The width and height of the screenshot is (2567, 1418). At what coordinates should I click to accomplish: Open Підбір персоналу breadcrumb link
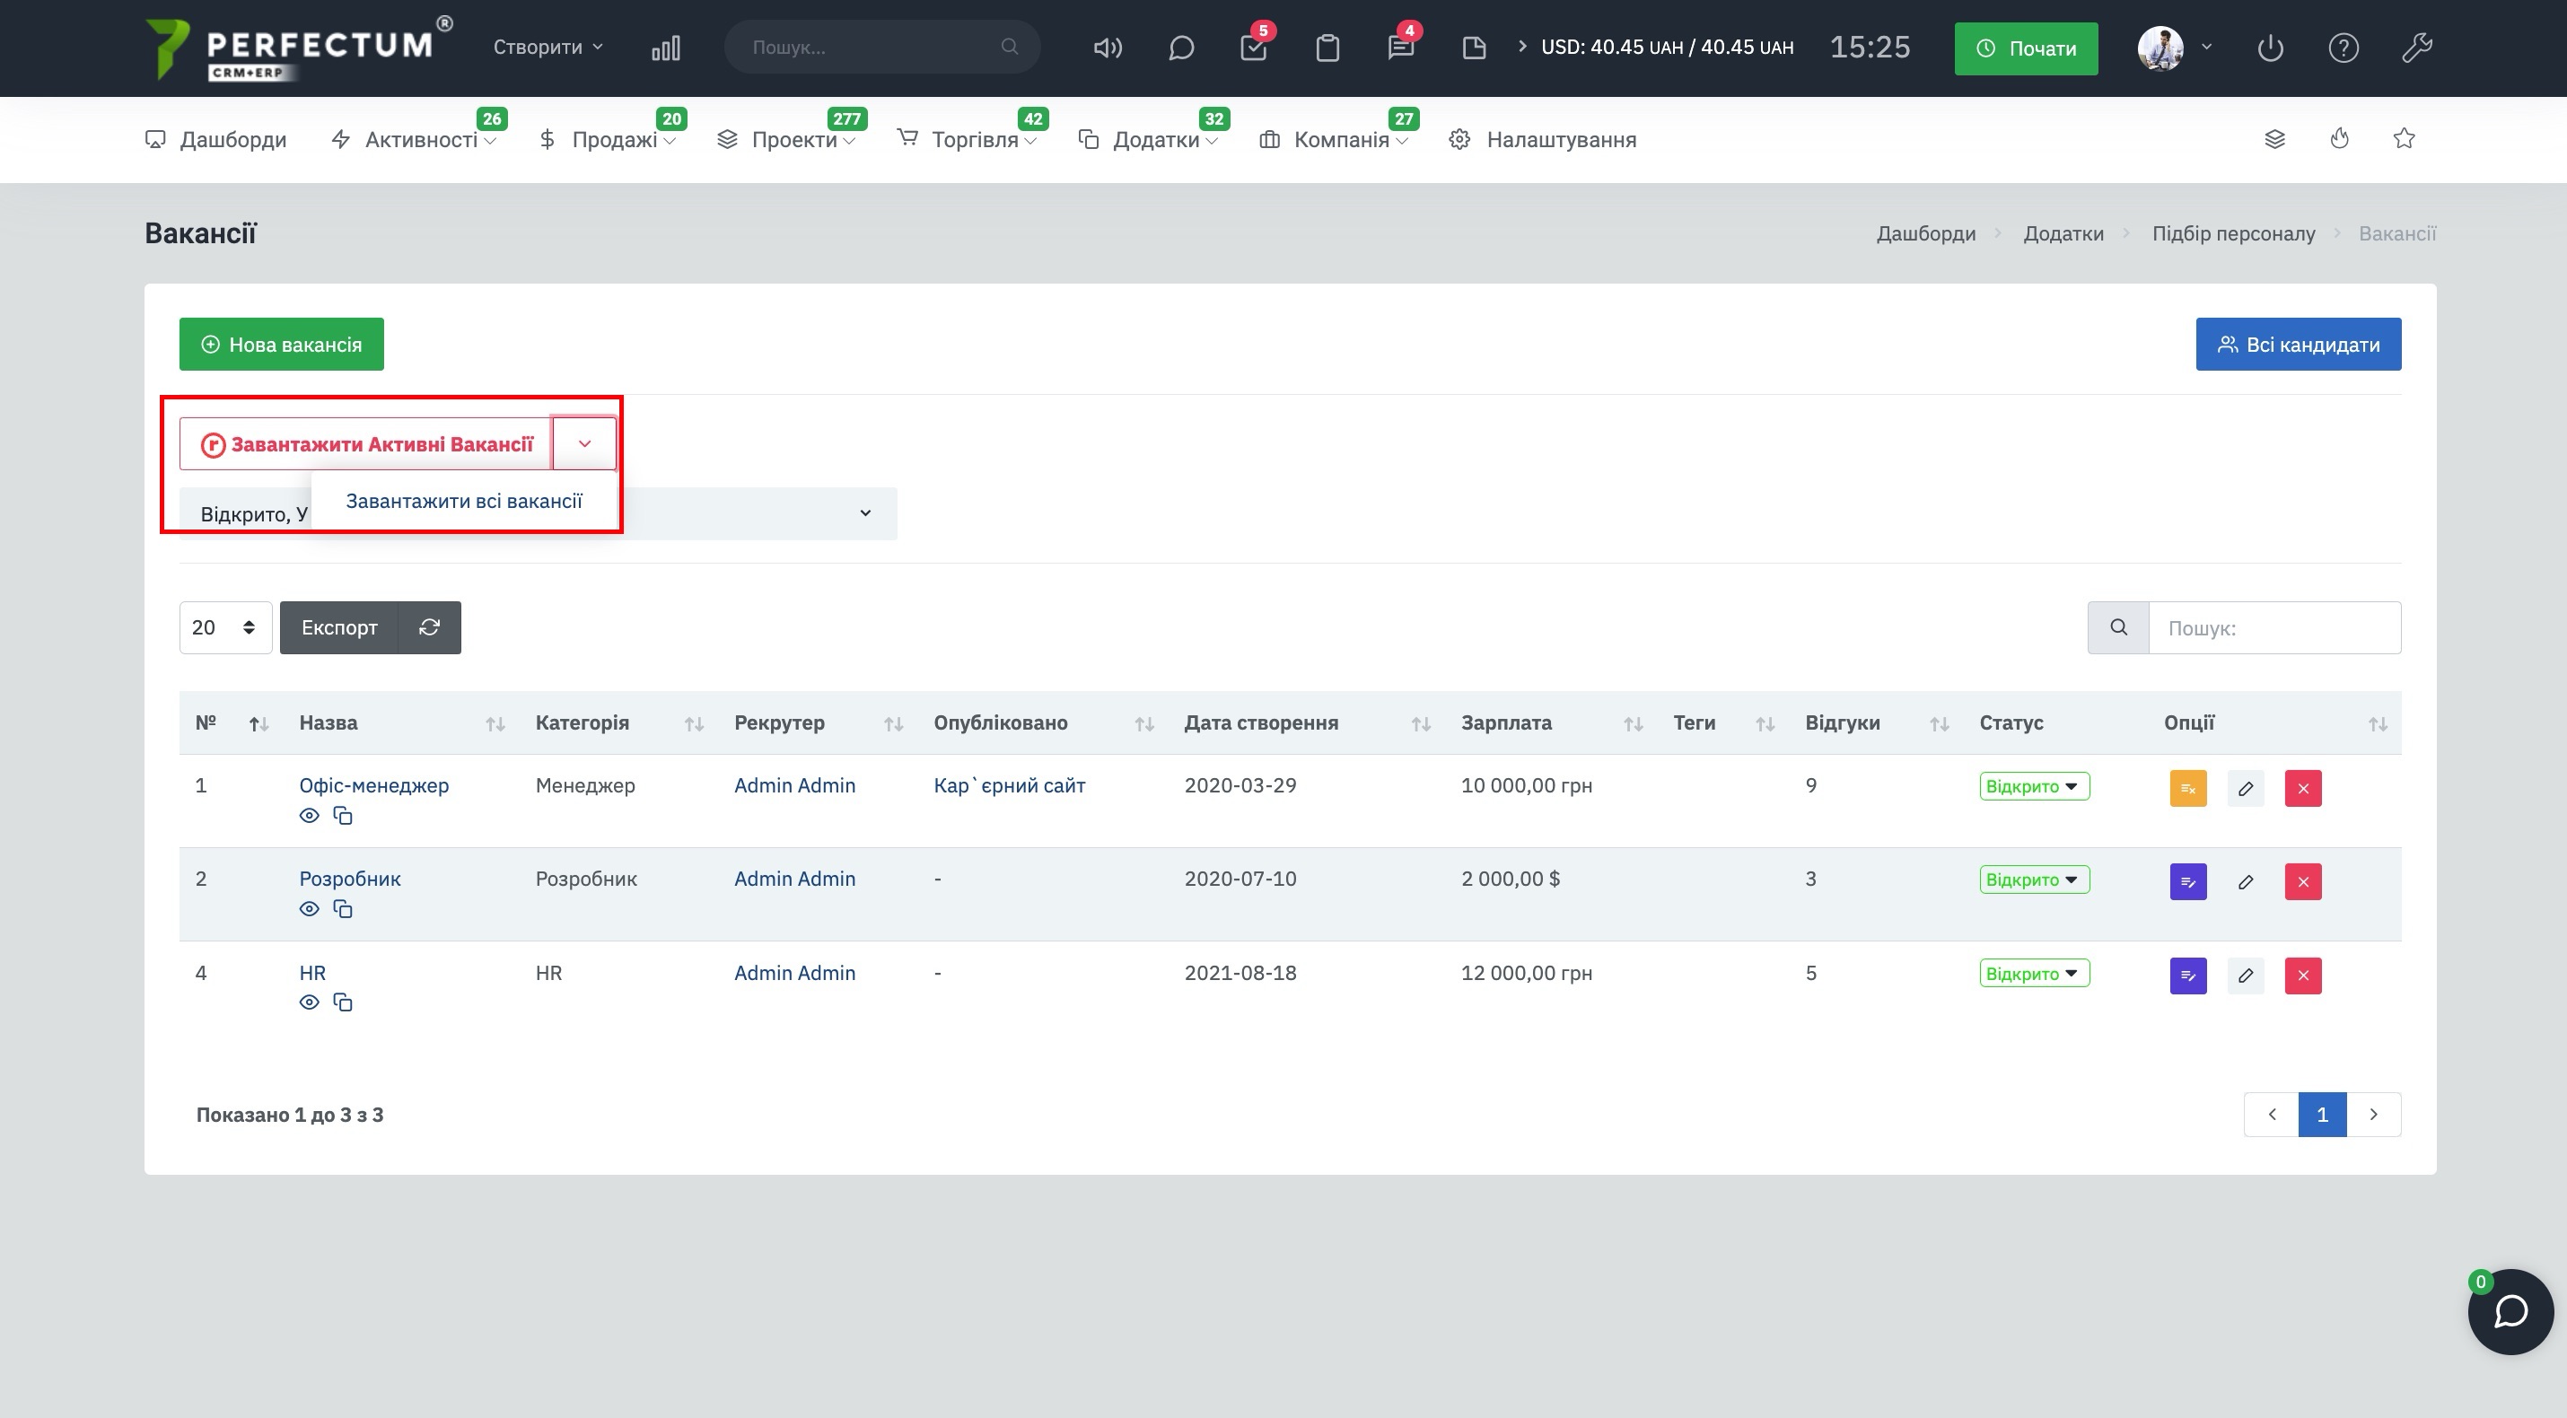point(2233,233)
